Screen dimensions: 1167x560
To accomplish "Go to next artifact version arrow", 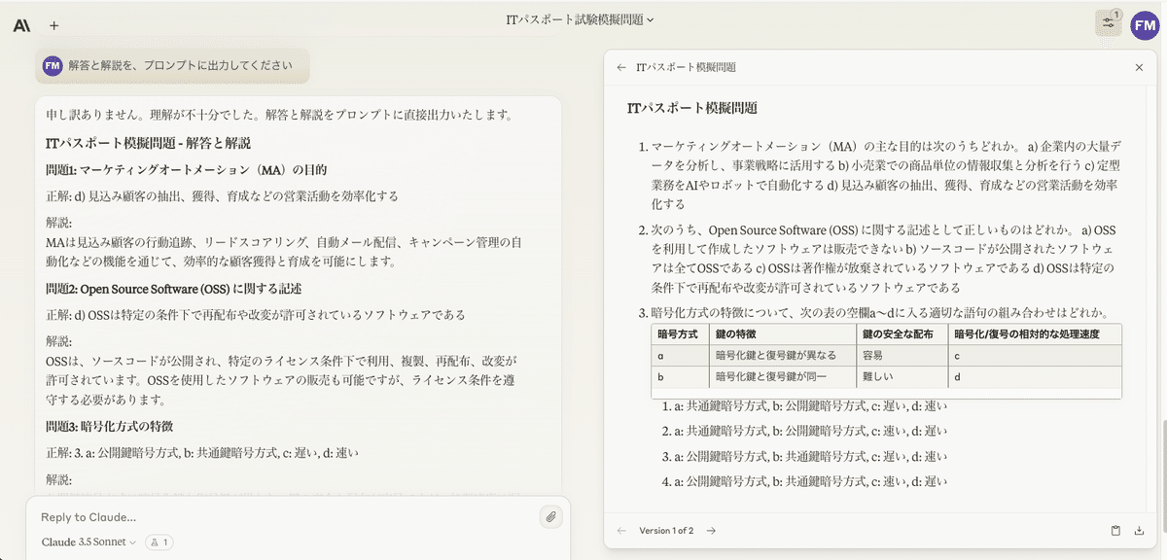I will click(x=711, y=531).
